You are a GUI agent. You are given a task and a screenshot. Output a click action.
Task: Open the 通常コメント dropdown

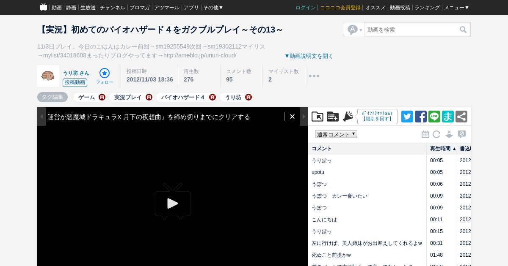click(336, 134)
